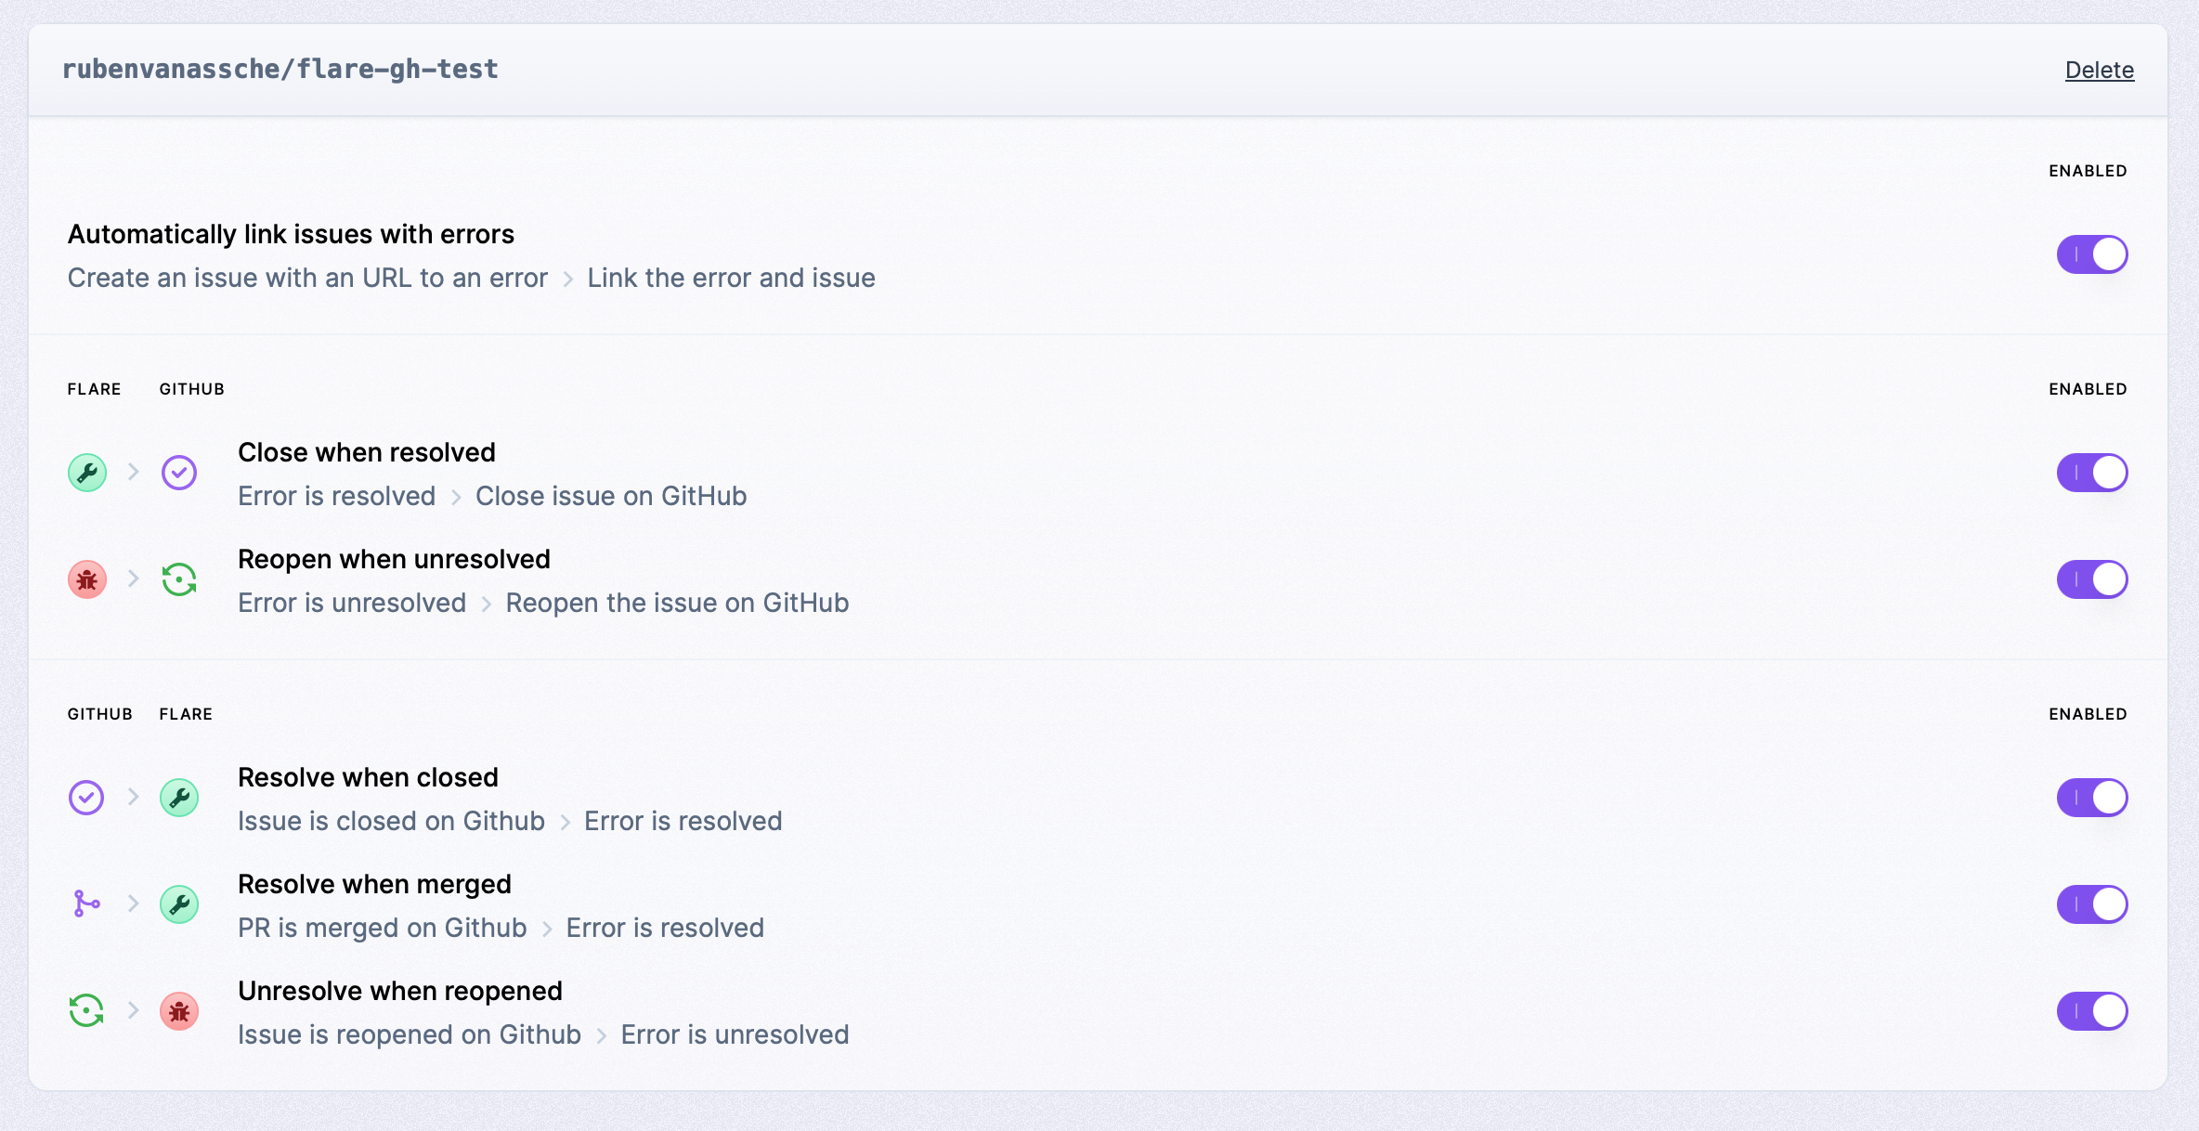Select the GITHUB section header
Image resolution: width=2199 pixels, height=1131 pixels.
(x=99, y=713)
